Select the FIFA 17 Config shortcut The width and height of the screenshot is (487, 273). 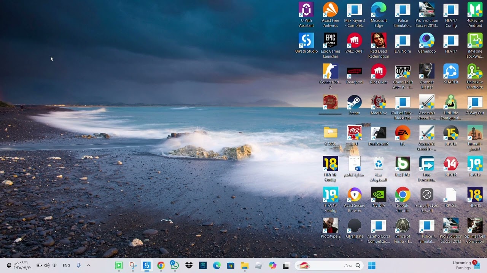pos(451,15)
